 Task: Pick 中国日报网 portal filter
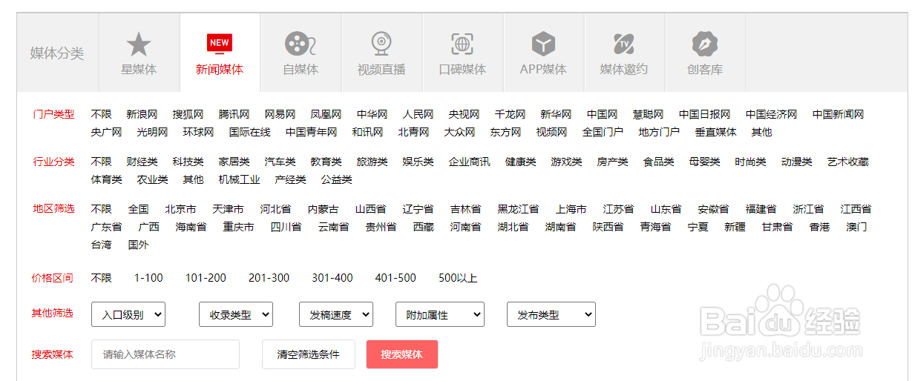click(x=705, y=114)
